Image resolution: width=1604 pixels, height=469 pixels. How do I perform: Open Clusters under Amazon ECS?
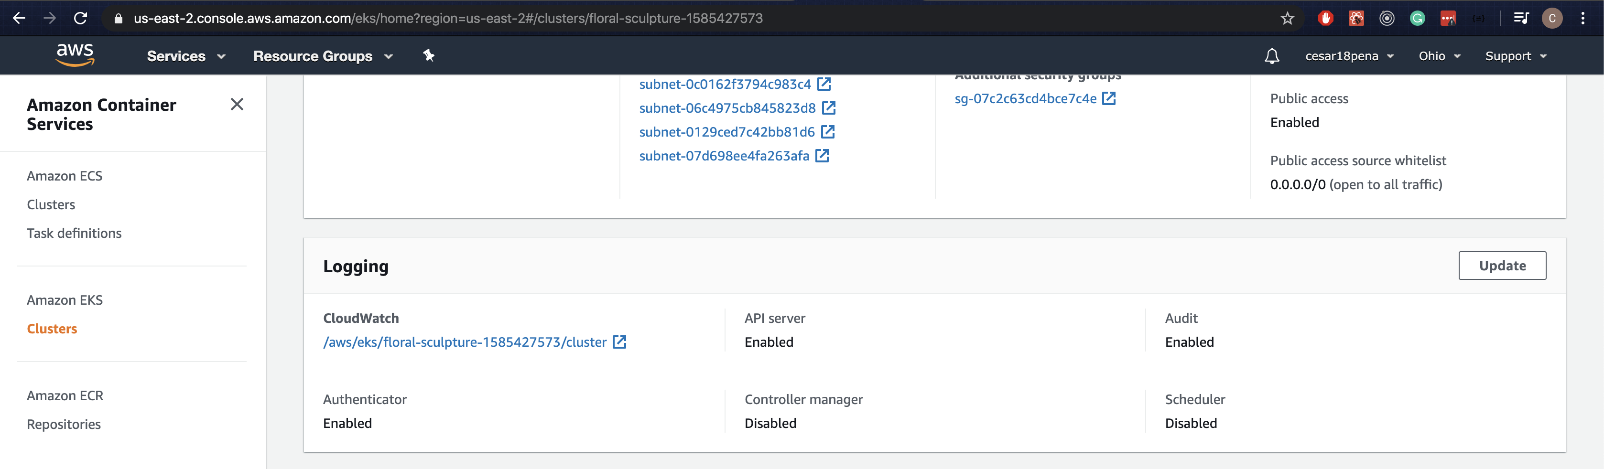coord(51,204)
